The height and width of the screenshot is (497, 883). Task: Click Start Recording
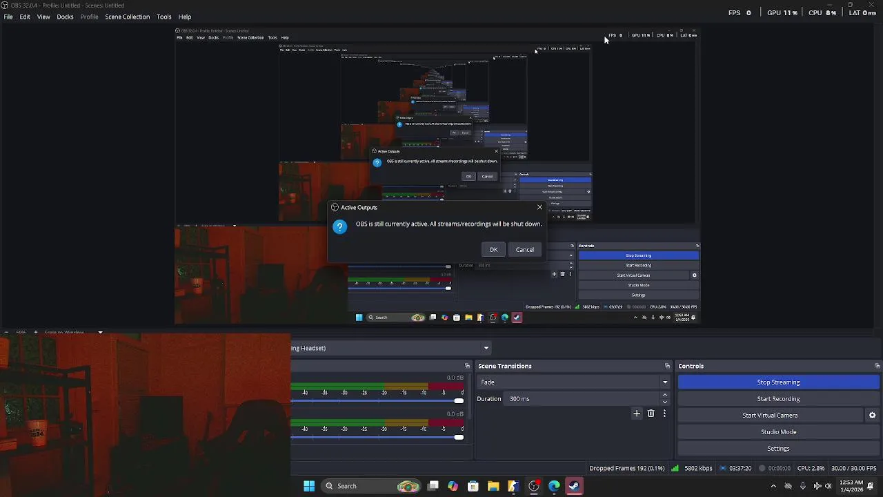[778, 398]
